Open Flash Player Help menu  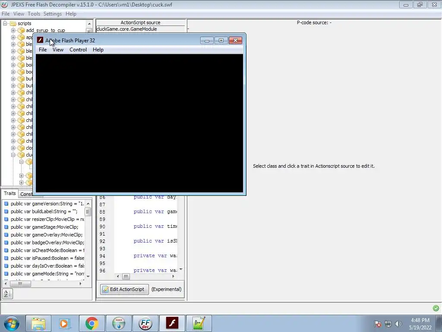point(98,50)
